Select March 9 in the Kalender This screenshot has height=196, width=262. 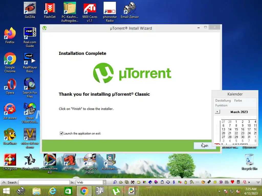[243, 126]
